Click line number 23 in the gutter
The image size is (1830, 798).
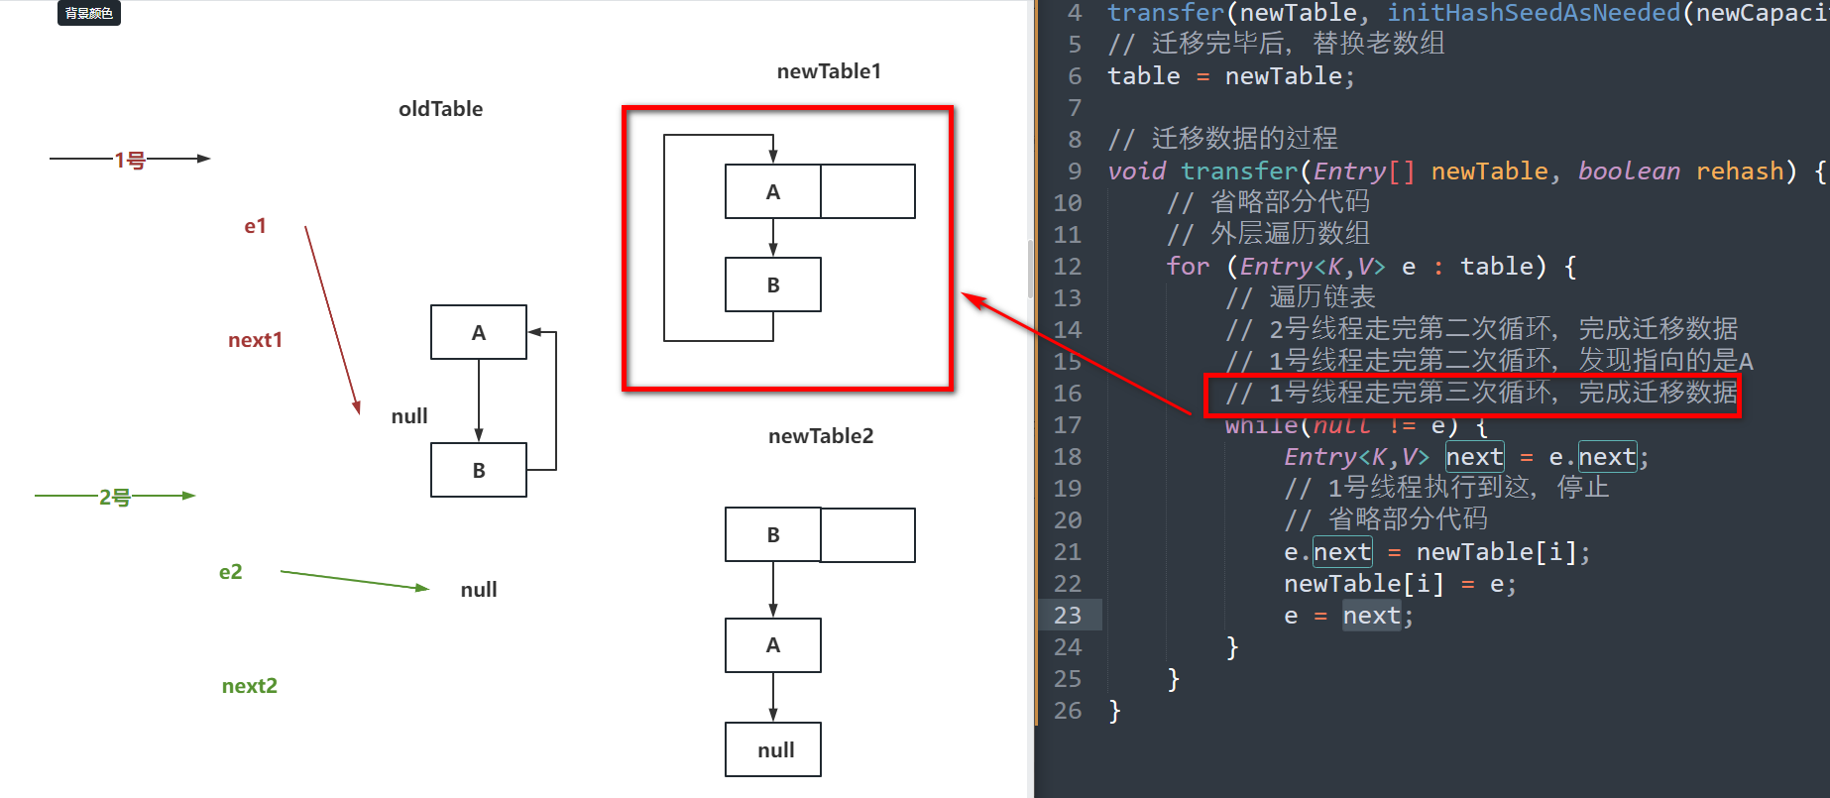(x=1068, y=616)
